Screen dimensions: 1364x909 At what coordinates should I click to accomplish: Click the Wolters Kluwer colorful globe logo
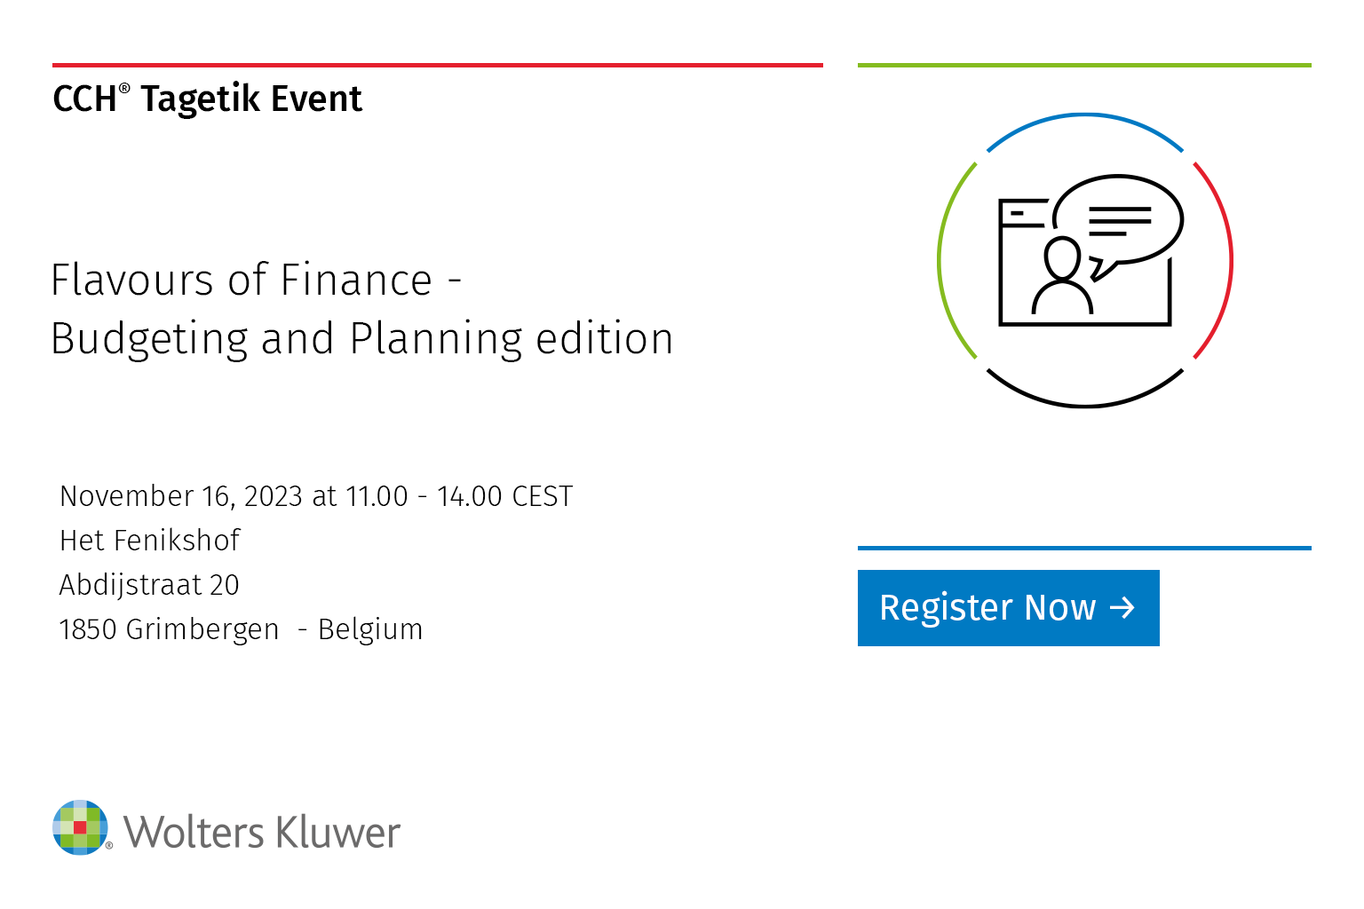pos(81,827)
